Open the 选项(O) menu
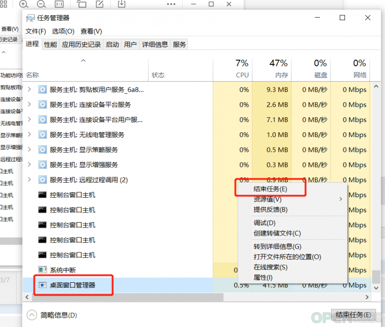 (63, 31)
